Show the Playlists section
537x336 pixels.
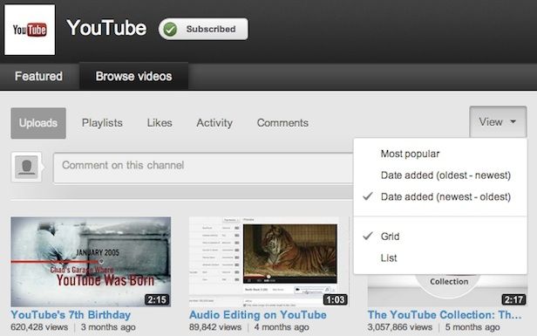102,123
